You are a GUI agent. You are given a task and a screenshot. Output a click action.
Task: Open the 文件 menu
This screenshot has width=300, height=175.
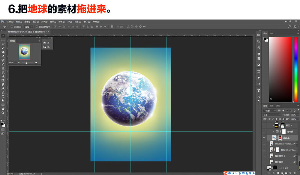tap(10, 22)
